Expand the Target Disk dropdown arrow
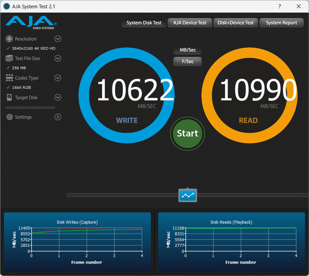Viewport: 309px width, 276px height. point(58,98)
